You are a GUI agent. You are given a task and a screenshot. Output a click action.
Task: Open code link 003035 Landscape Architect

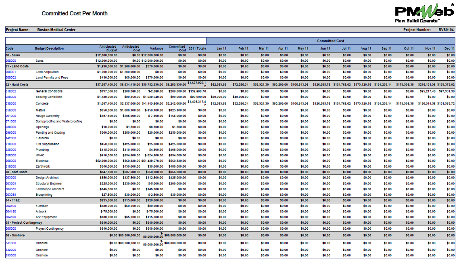pos(11,189)
